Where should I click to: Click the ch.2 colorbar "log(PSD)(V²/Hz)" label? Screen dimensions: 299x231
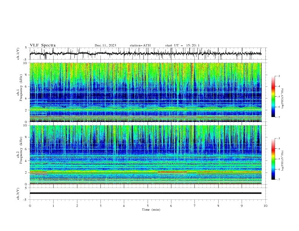(x=282, y=161)
